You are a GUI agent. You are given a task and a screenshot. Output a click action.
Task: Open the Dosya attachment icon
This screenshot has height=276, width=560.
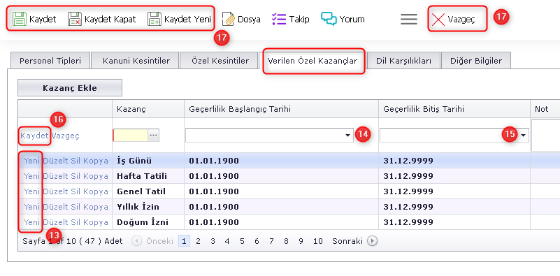tap(228, 19)
